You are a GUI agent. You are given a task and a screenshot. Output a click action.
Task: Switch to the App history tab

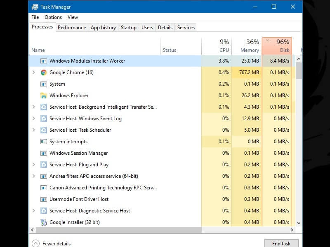click(x=104, y=28)
